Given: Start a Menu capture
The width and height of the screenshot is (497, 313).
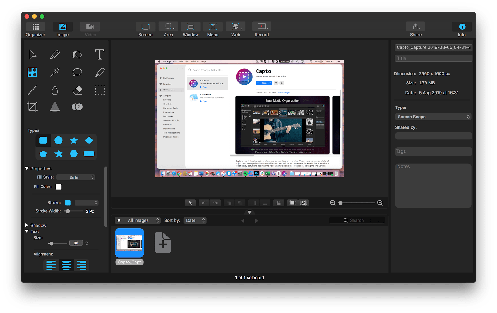Looking at the screenshot, I should click(213, 30).
